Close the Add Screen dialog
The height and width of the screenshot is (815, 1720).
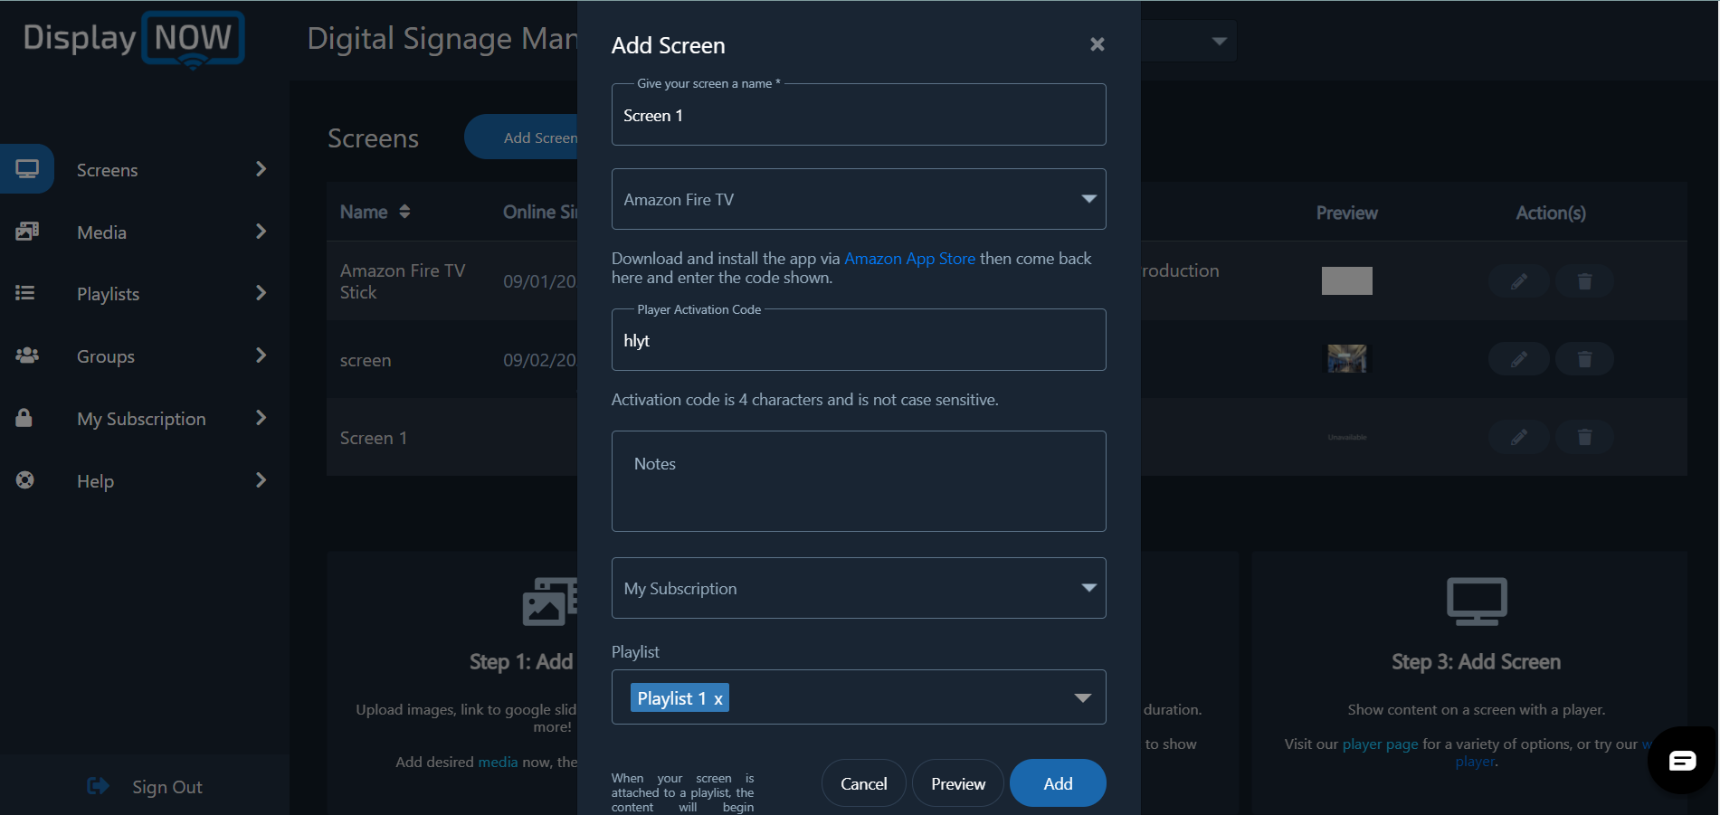1097,43
